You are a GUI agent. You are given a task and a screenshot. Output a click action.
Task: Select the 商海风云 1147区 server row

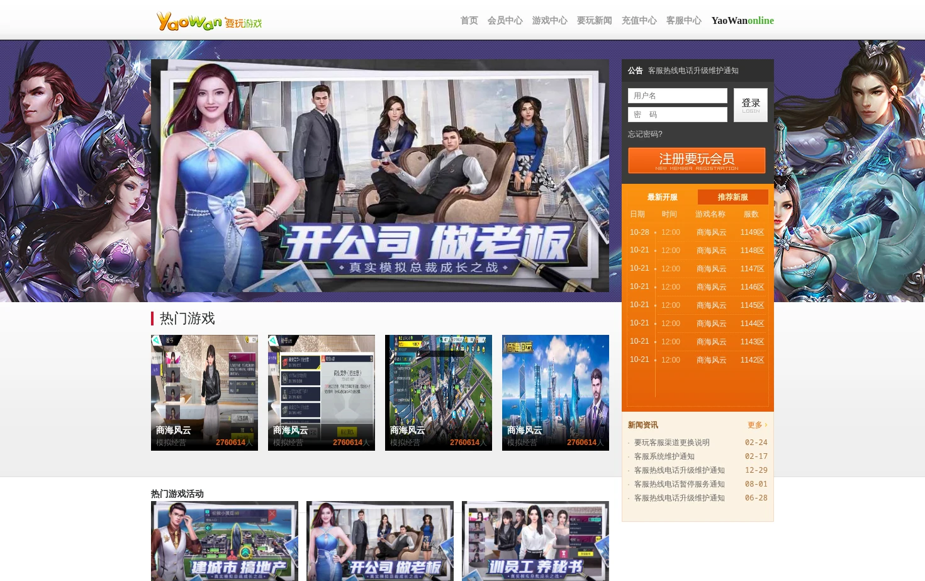[697, 269]
